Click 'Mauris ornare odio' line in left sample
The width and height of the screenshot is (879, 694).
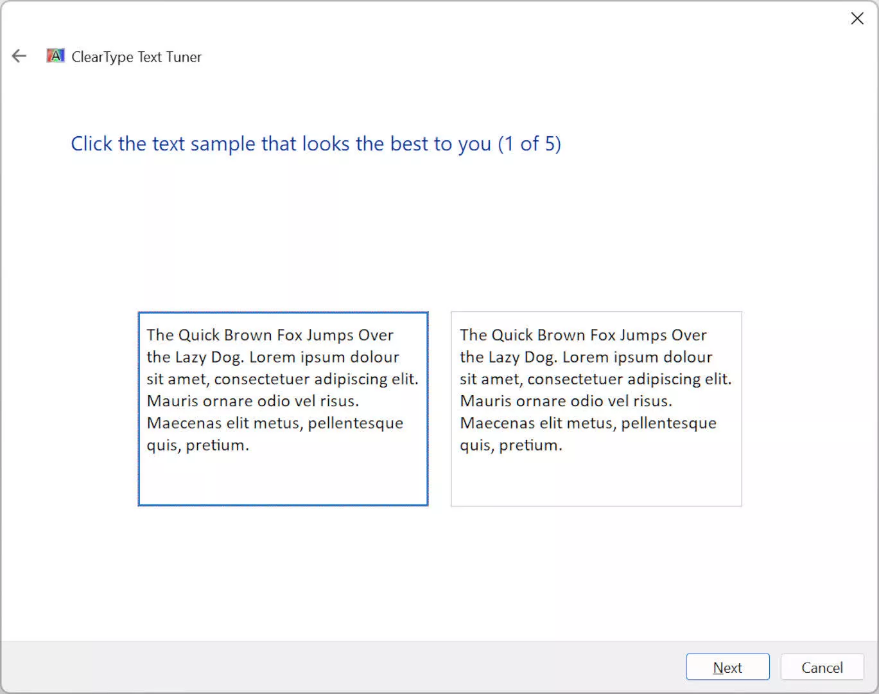click(252, 401)
